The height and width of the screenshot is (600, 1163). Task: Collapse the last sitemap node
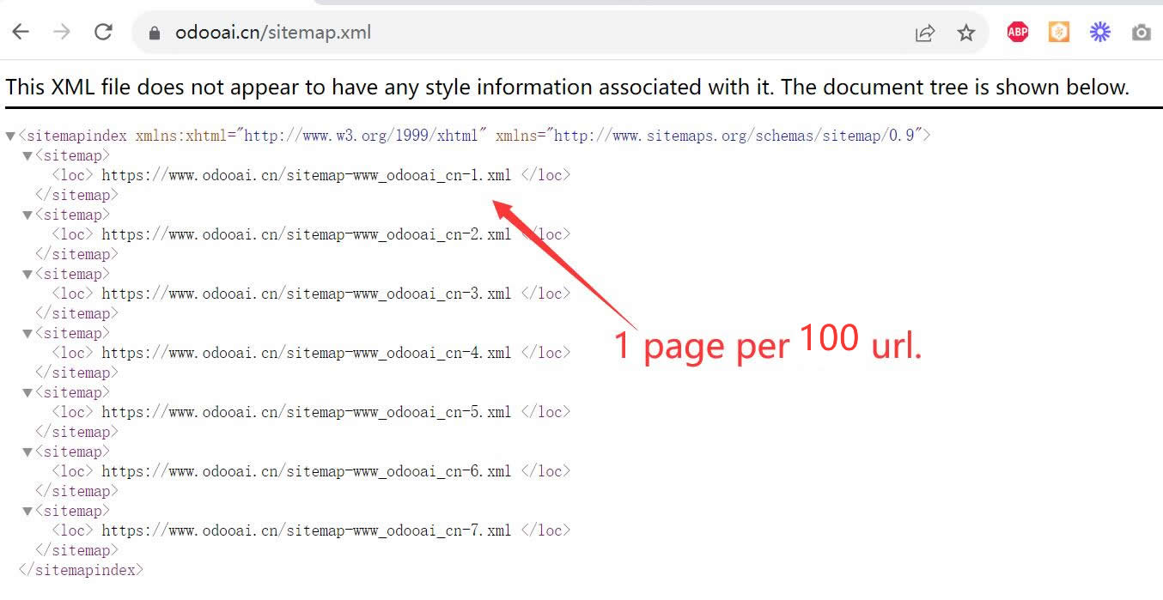pos(27,511)
